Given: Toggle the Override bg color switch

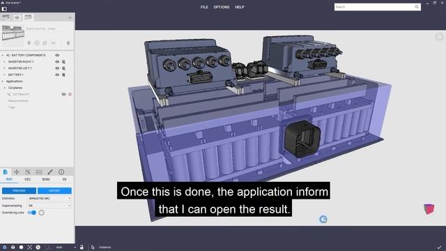Looking at the screenshot, I should (32, 213).
